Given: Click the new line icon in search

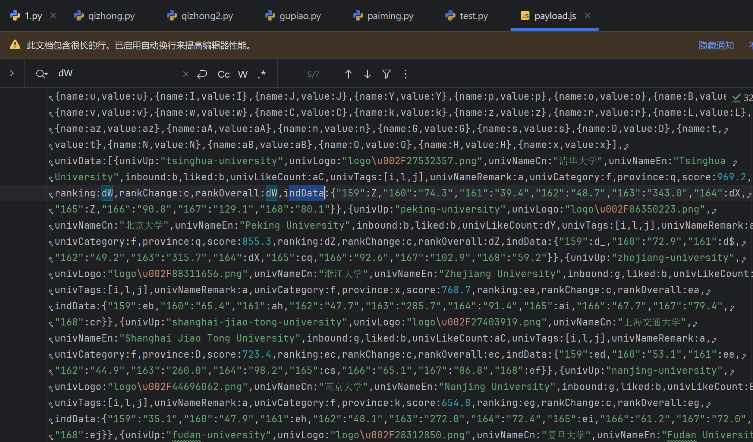Looking at the screenshot, I should pyautogui.click(x=202, y=74).
